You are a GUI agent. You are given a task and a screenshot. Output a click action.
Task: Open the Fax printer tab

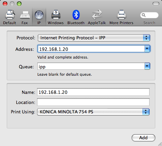pos(25,15)
